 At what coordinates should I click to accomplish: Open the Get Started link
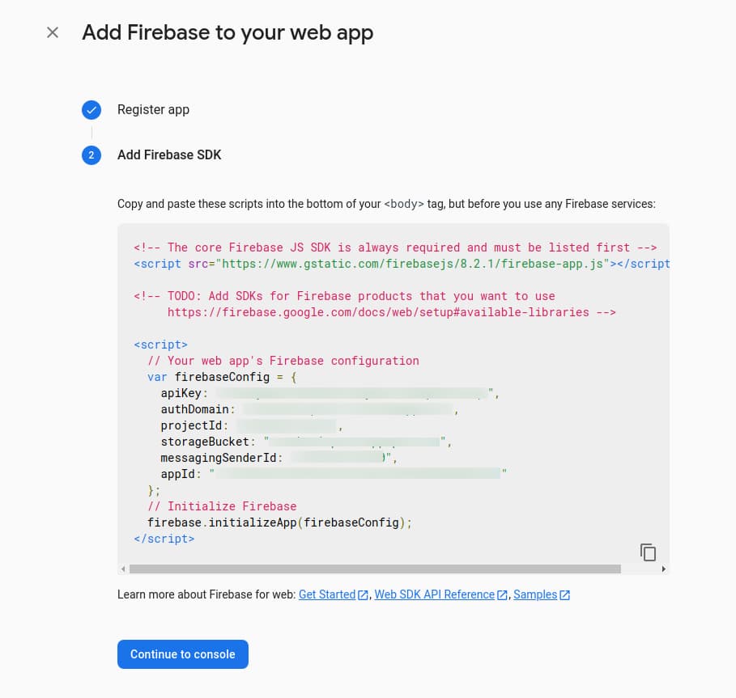[x=327, y=594]
